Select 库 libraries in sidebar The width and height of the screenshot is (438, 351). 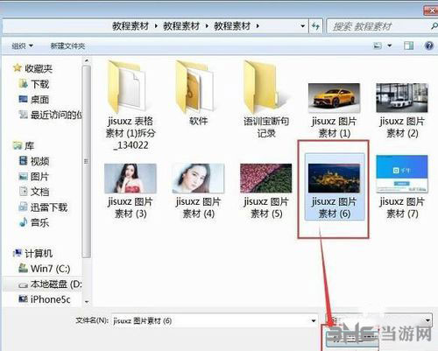click(x=29, y=145)
